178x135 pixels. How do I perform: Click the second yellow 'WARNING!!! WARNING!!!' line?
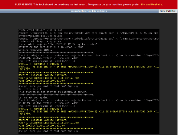point(41,109)
